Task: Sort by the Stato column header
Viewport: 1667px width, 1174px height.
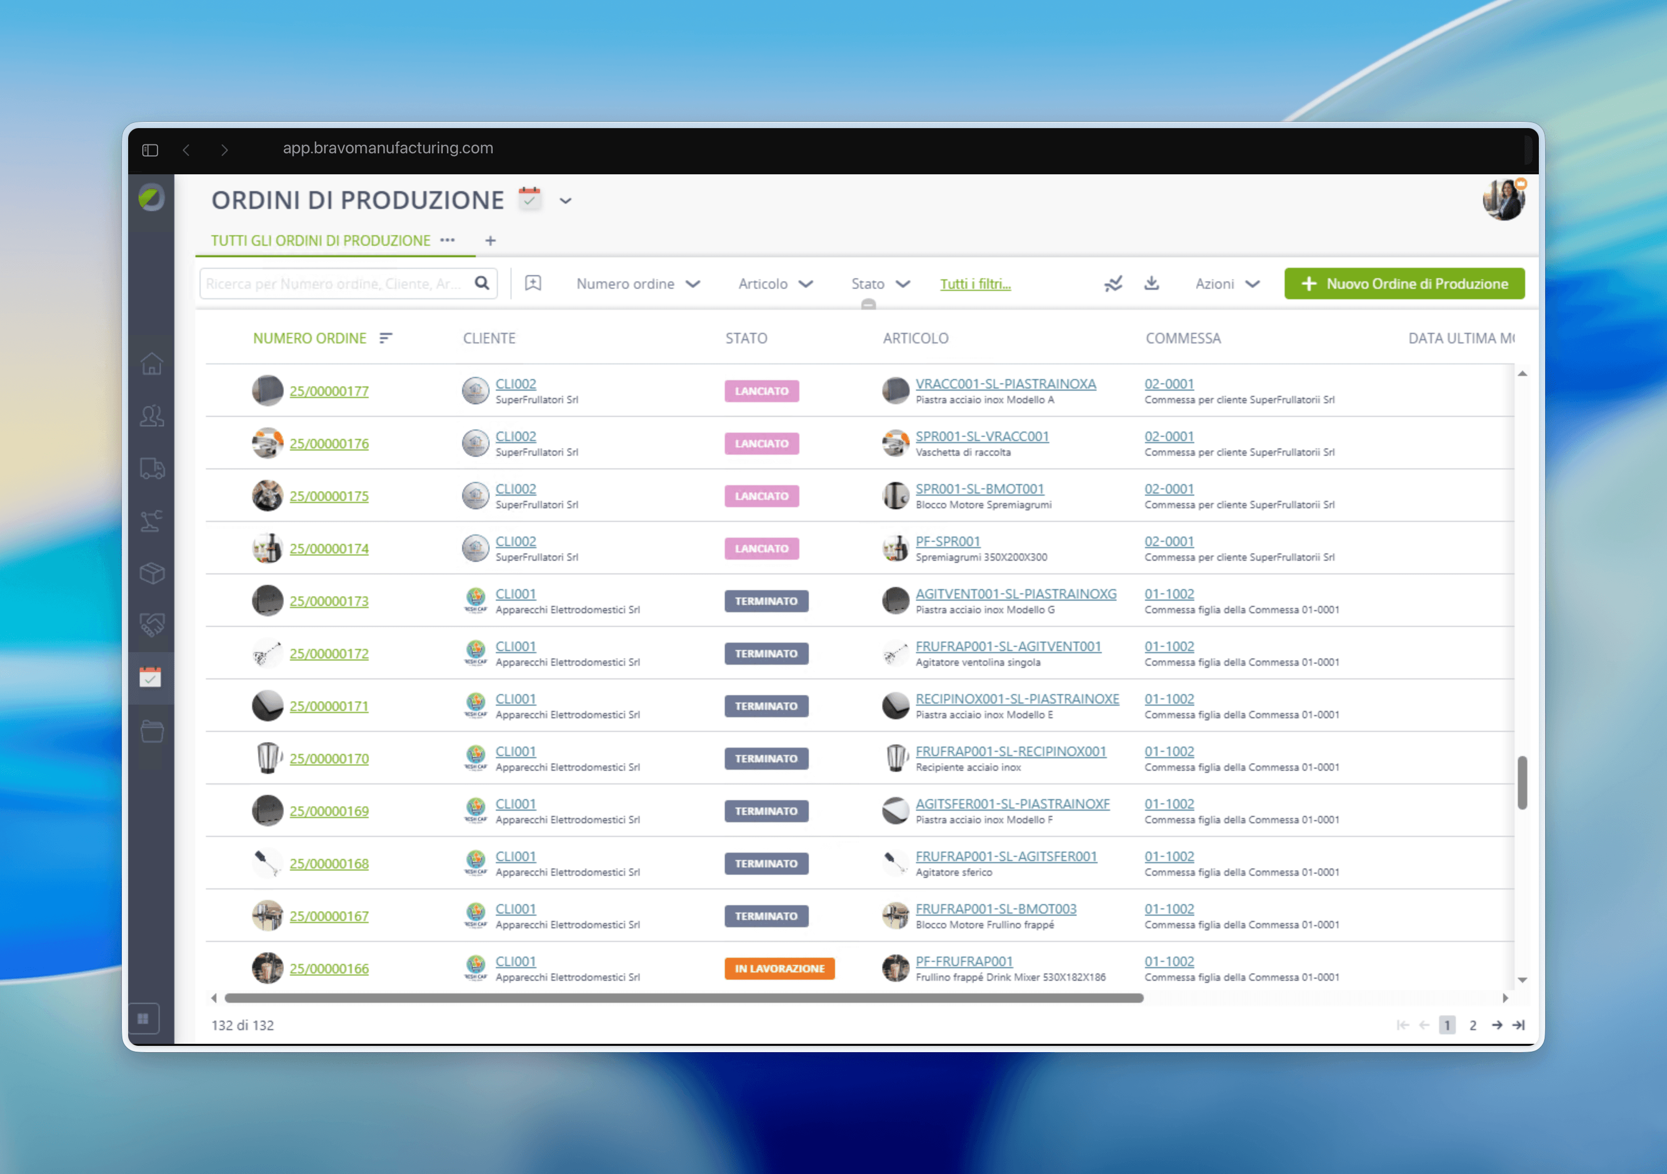Action: tap(746, 338)
